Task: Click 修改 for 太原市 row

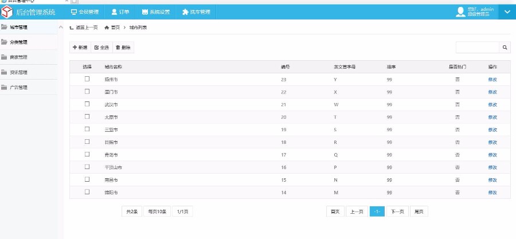Action: coord(492,117)
